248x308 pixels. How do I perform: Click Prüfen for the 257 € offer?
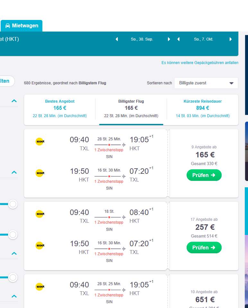(x=204, y=247)
